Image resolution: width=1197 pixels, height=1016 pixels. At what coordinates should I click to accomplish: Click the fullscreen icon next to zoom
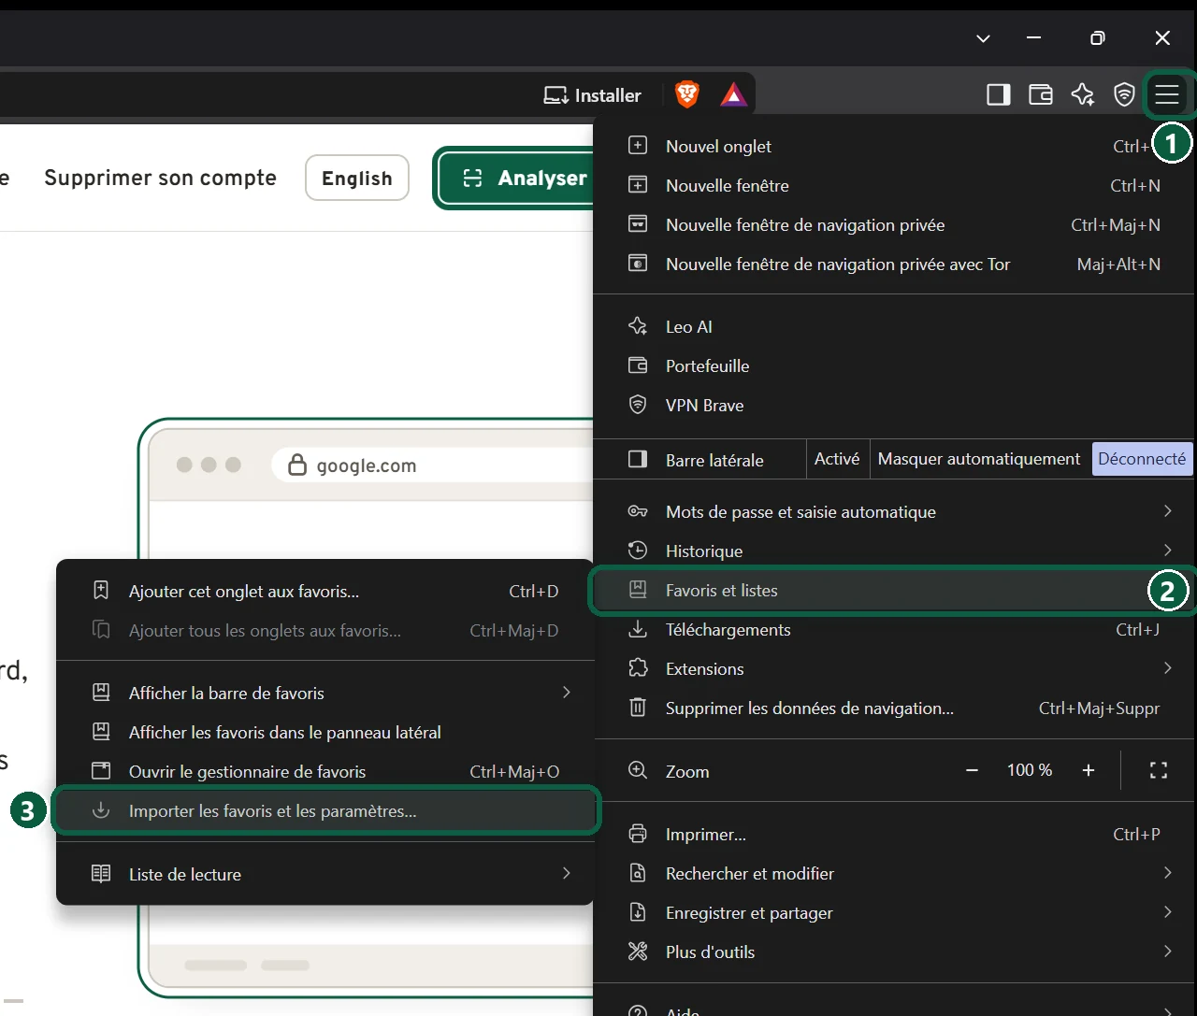[1159, 770]
